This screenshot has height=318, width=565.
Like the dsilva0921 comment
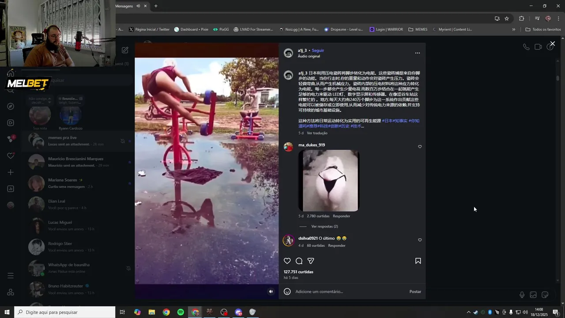[x=420, y=240]
